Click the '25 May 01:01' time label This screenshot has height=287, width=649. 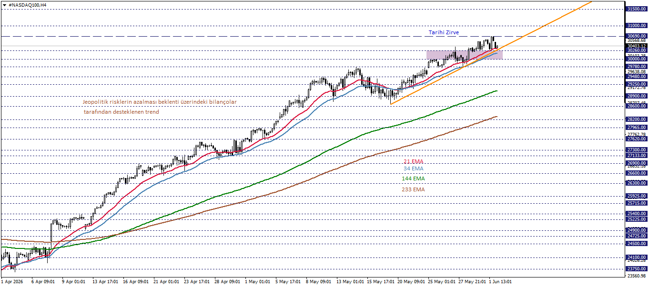[442, 282]
